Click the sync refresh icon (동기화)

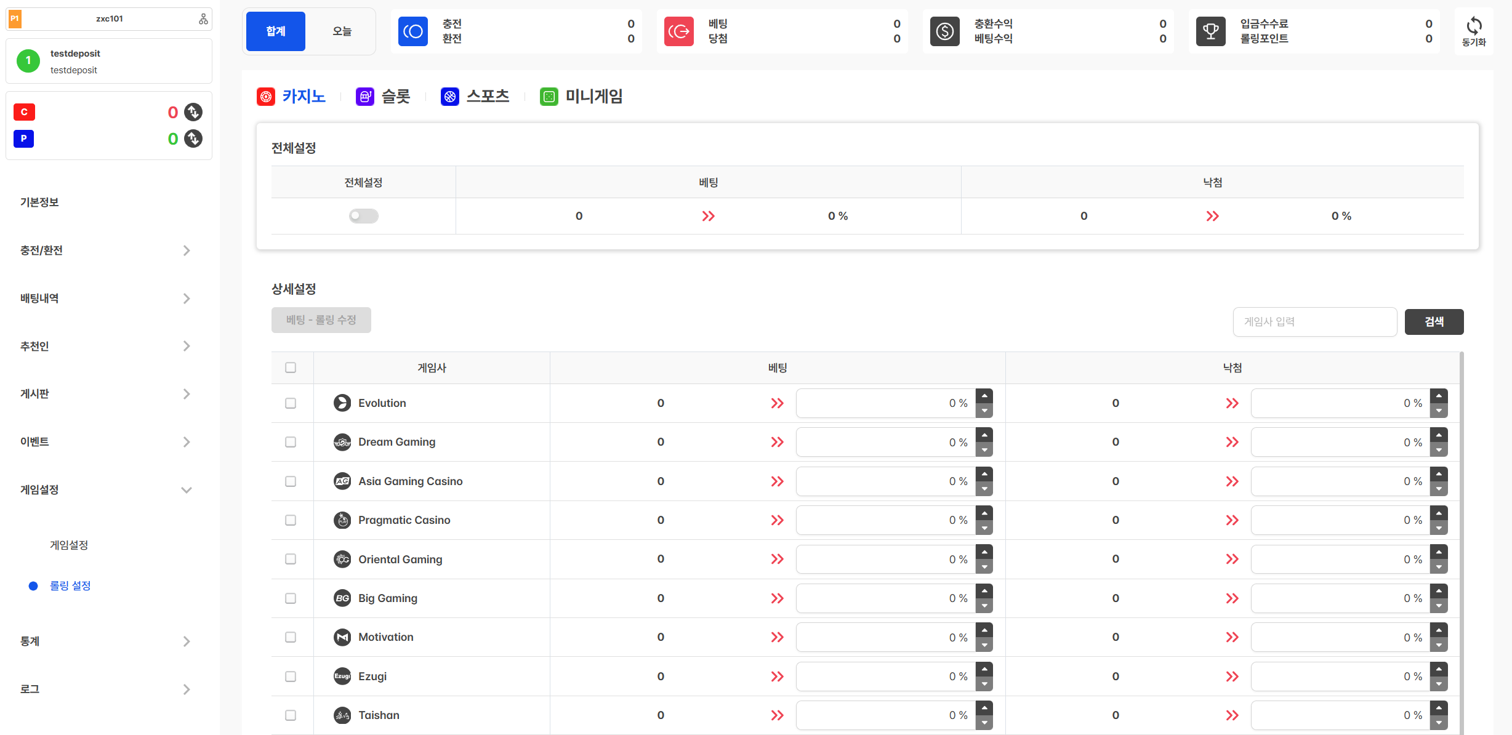pyautogui.click(x=1473, y=26)
